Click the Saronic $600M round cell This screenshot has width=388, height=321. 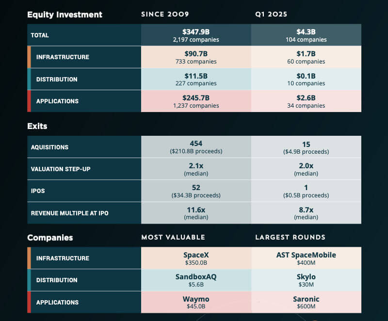click(306, 302)
